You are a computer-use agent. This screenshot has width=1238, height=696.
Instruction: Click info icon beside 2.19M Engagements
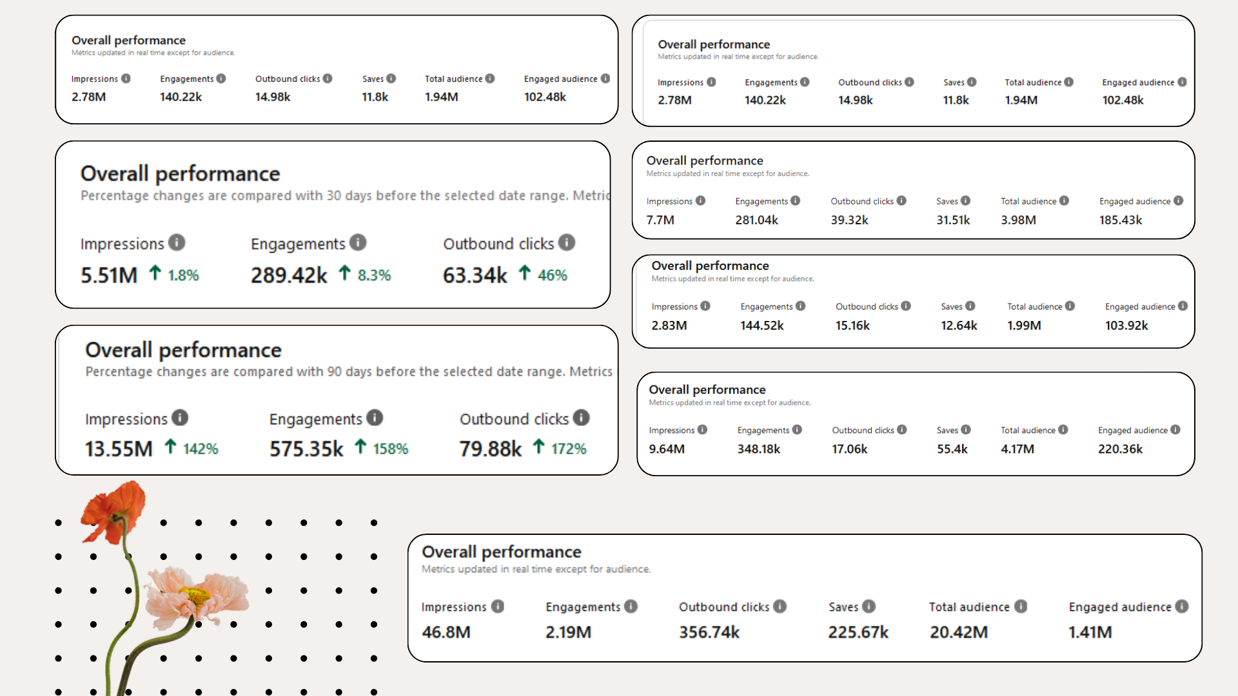click(x=631, y=606)
